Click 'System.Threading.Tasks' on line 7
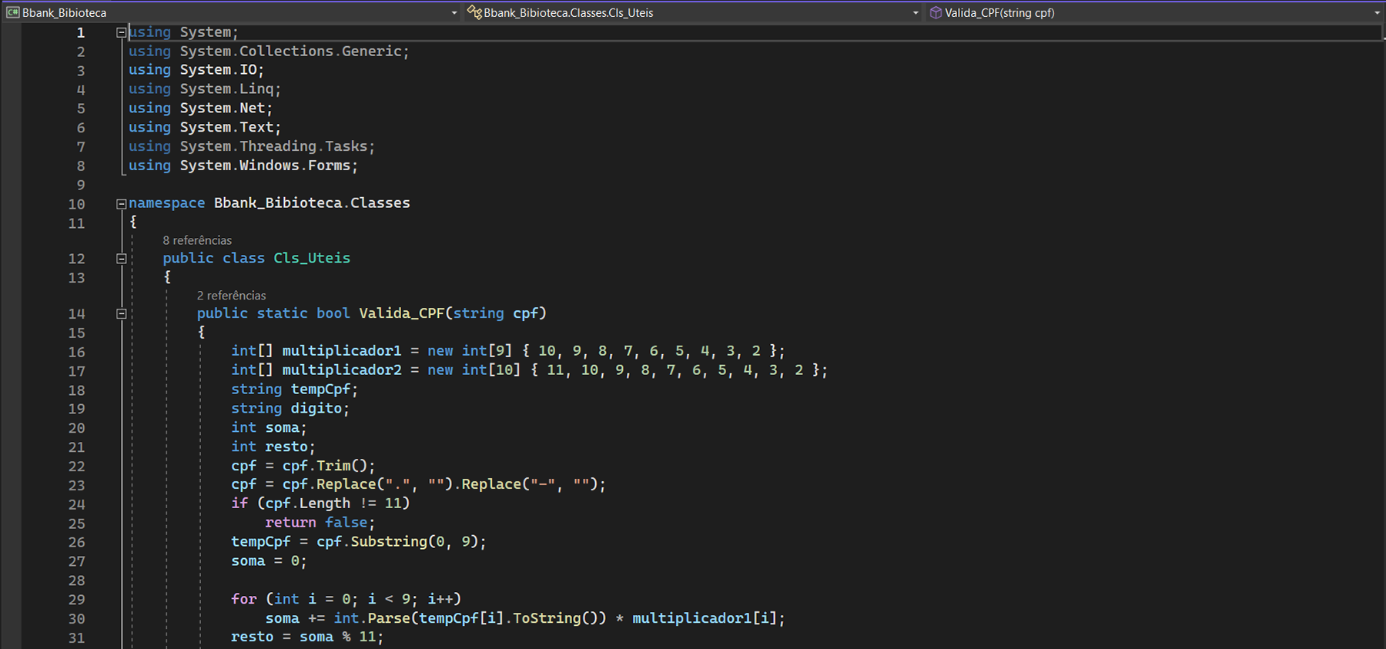The image size is (1386, 649). click(x=273, y=146)
